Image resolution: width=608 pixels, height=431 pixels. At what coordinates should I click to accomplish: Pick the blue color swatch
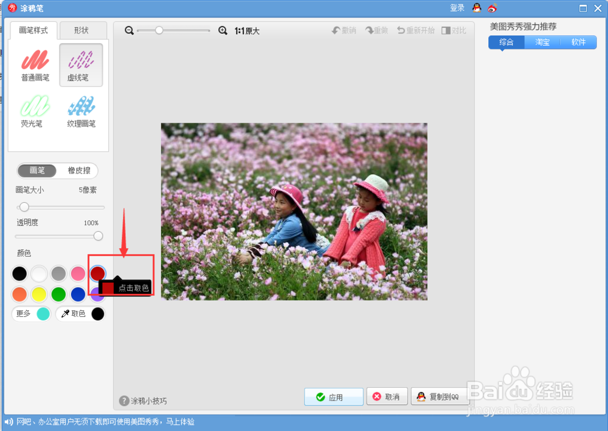point(78,294)
